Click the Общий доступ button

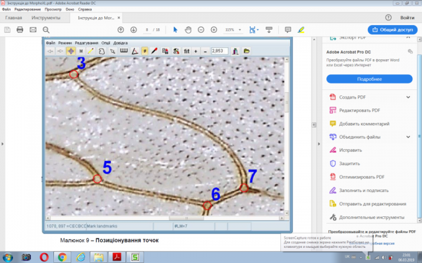tap(392, 30)
